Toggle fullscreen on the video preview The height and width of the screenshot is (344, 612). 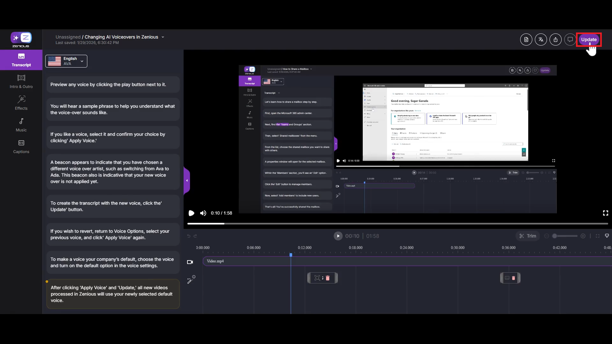click(x=605, y=213)
